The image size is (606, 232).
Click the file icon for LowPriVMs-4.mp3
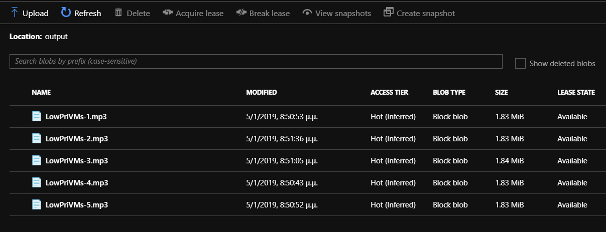[36, 182]
